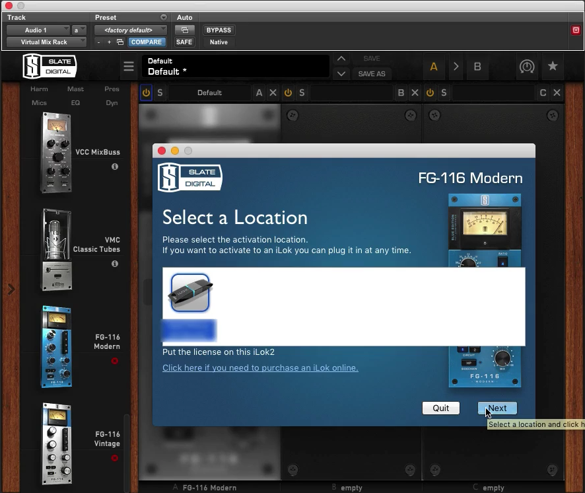This screenshot has width=585, height=493.
Task: Click Slate Digital logo in rack header
Action: pos(50,66)
